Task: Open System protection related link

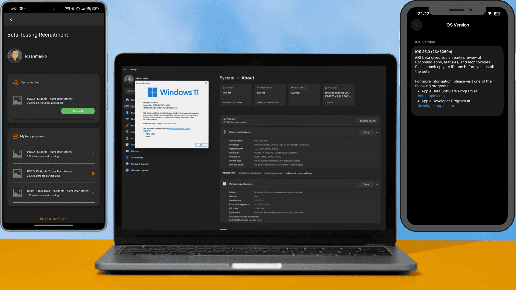Action: (273, 173)
